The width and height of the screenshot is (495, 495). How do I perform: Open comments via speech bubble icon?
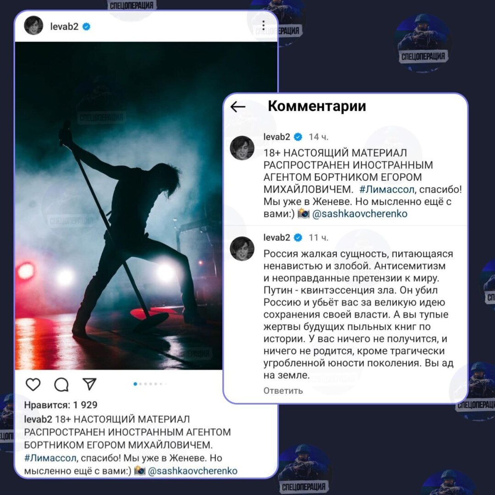(x=61, y=384)
